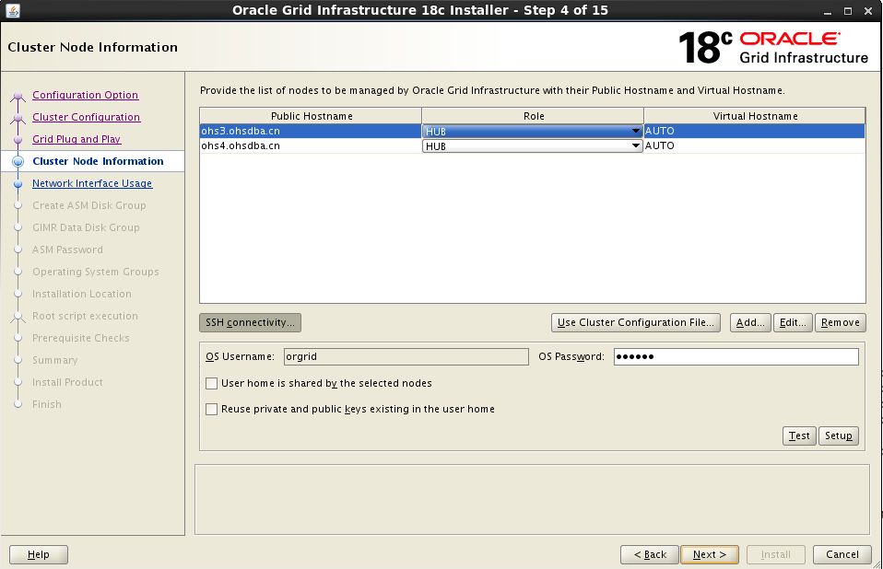Screen dimensions: 883x569
Task: Edit the selected node entry
Action: (793, 323)
